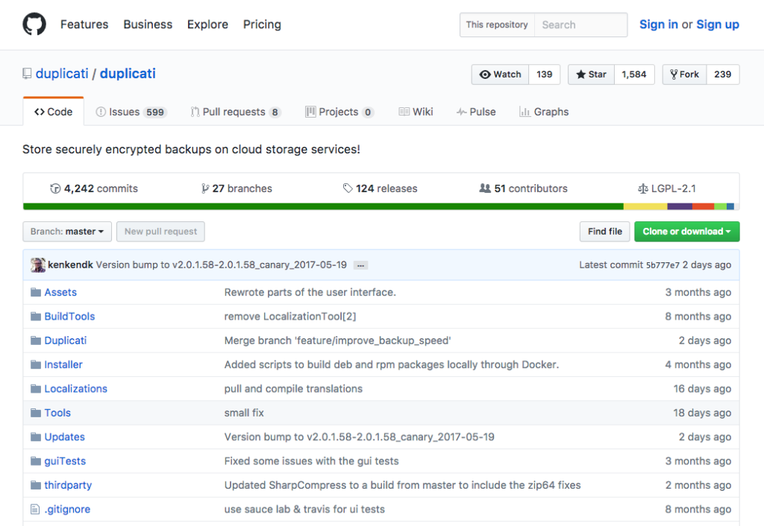The width and height of the screenshot is (764, 526).
Task: Click the Fork button
Action: tap(685, 75)
